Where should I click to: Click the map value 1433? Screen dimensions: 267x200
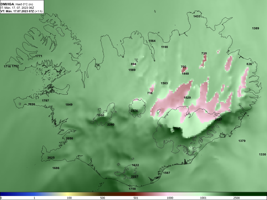pos(197,16)
